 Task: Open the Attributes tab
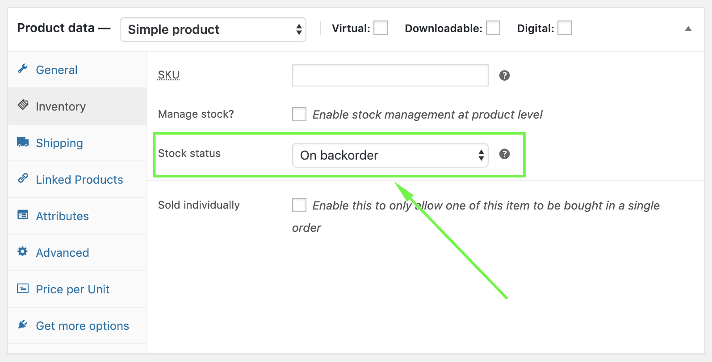coord(77,216)
